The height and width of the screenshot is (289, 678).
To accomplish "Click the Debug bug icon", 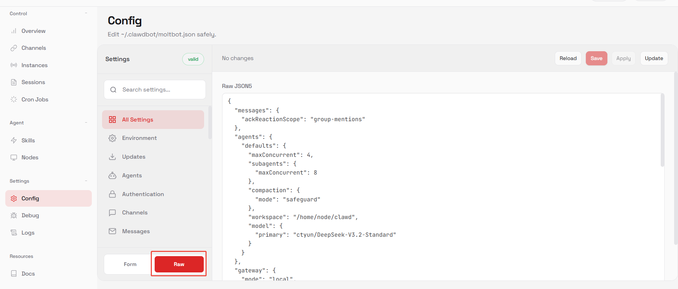I will (x=14, y=216).
